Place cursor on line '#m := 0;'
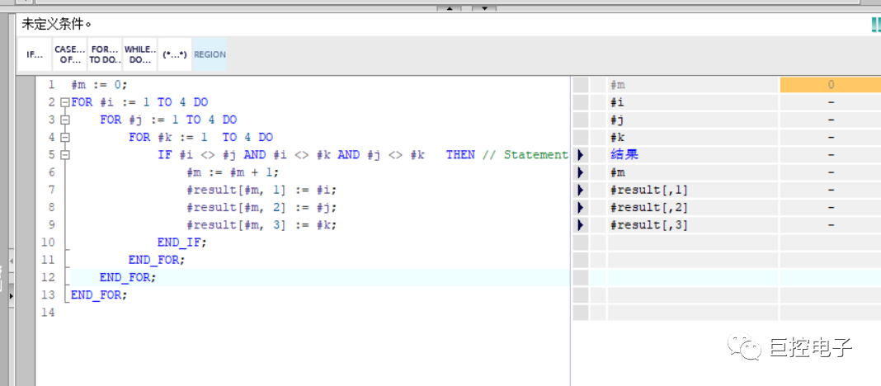Screen dimensions: 881x386 [100, 86]
